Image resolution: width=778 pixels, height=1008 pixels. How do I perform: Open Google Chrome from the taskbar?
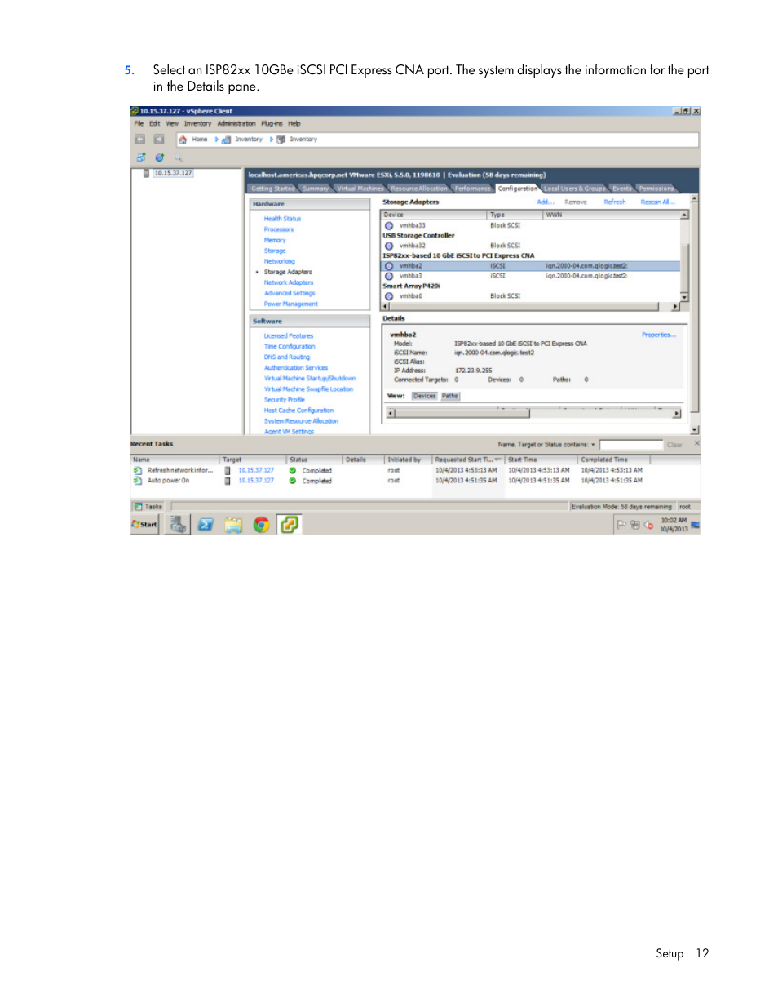click(261, 525)
